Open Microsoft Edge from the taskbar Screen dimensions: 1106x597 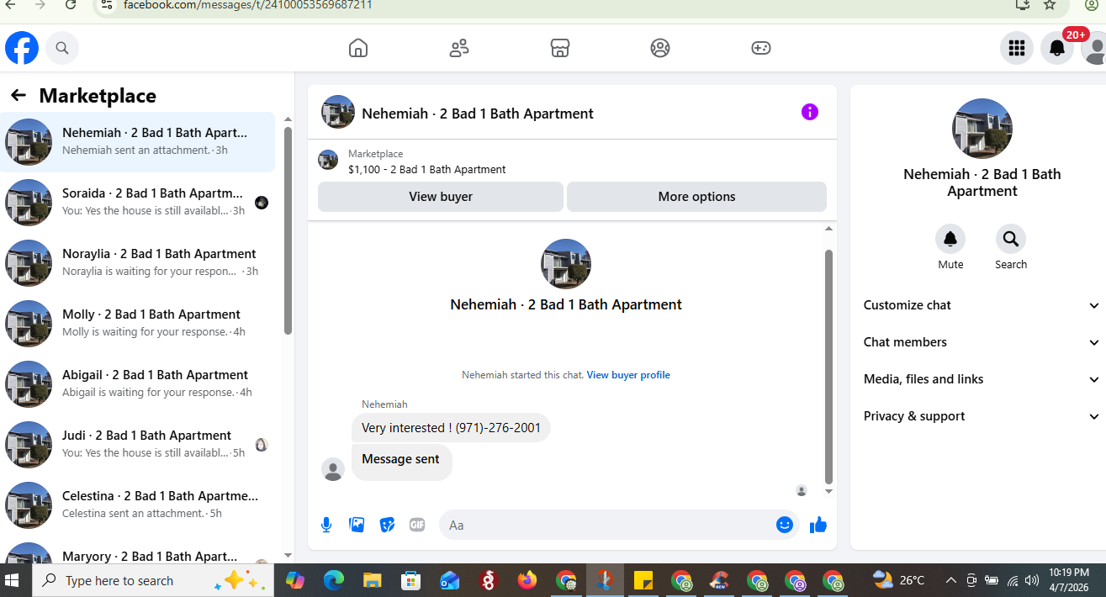pyautogui.click(x=334, y=580)
